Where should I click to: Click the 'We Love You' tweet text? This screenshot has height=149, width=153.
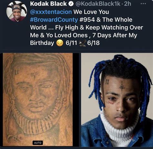(91, 12)
